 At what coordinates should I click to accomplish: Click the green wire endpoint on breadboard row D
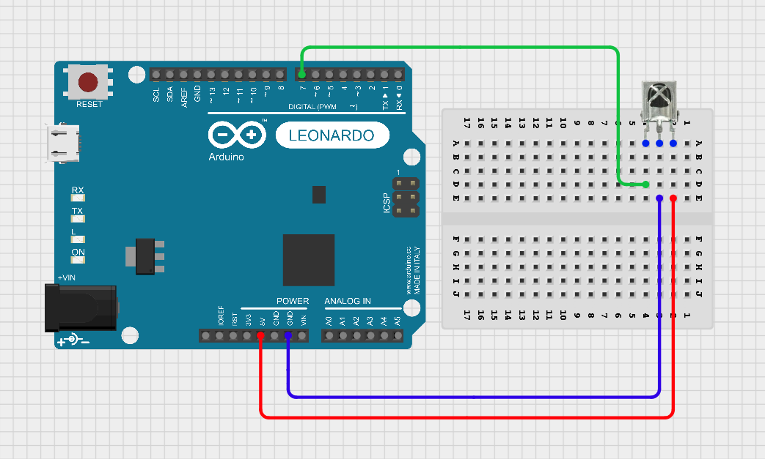(645, 184)
